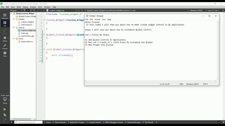This screenshot has width=225, height=126.
Task: Open the Debug menu in Qt Creator
Action: click(x=25, y=7)
